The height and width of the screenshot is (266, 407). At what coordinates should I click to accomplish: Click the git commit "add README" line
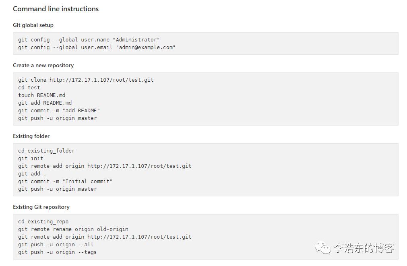[59, 110]
